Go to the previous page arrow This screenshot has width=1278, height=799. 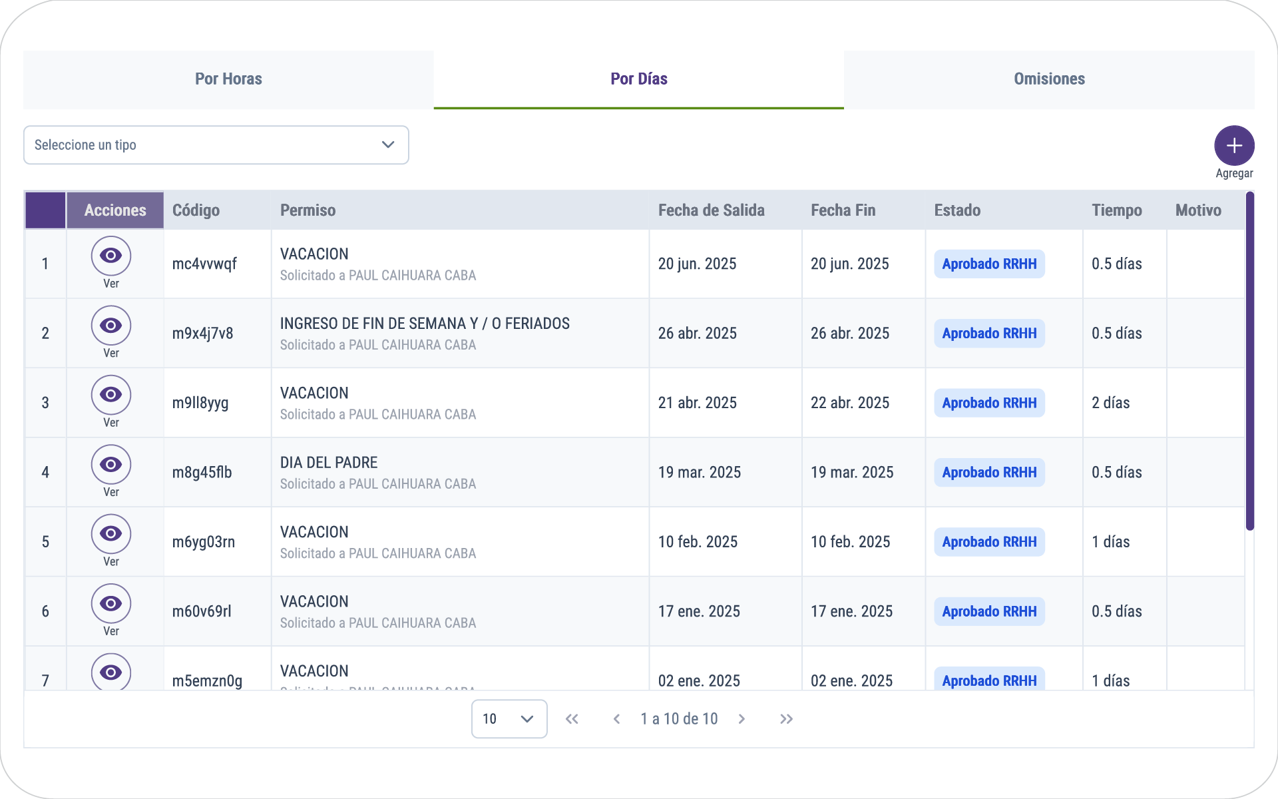point(616,719)
